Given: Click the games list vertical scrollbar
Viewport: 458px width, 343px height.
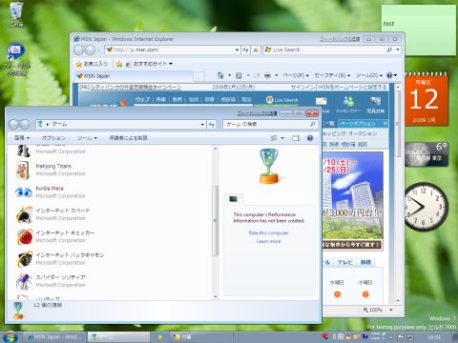Looking at the screenshot, I should point(216,221).
